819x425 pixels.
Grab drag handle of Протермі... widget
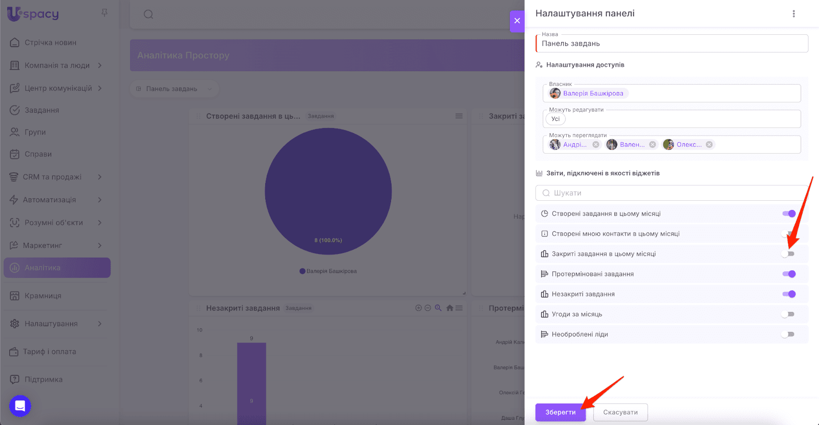pyautogui.click(x=481, y=308)
